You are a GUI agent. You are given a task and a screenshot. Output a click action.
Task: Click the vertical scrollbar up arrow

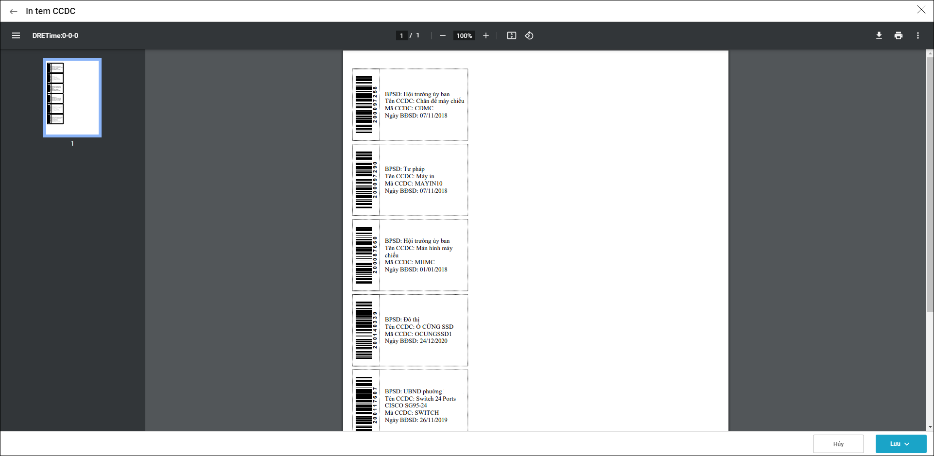(930, 53)
